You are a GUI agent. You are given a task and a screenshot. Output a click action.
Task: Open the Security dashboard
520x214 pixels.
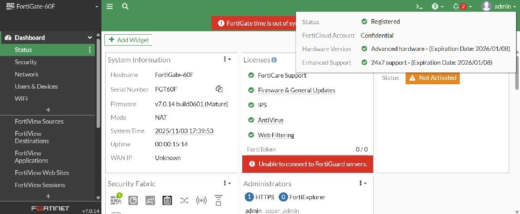[x=26, y=62]
